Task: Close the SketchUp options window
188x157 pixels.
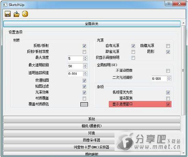Action: point(179,3)
